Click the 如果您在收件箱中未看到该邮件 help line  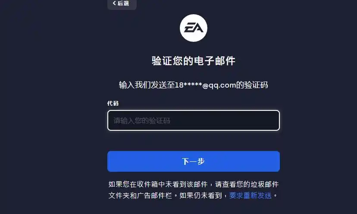click(x=158, y=184)
